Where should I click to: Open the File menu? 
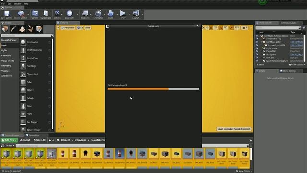3,4
